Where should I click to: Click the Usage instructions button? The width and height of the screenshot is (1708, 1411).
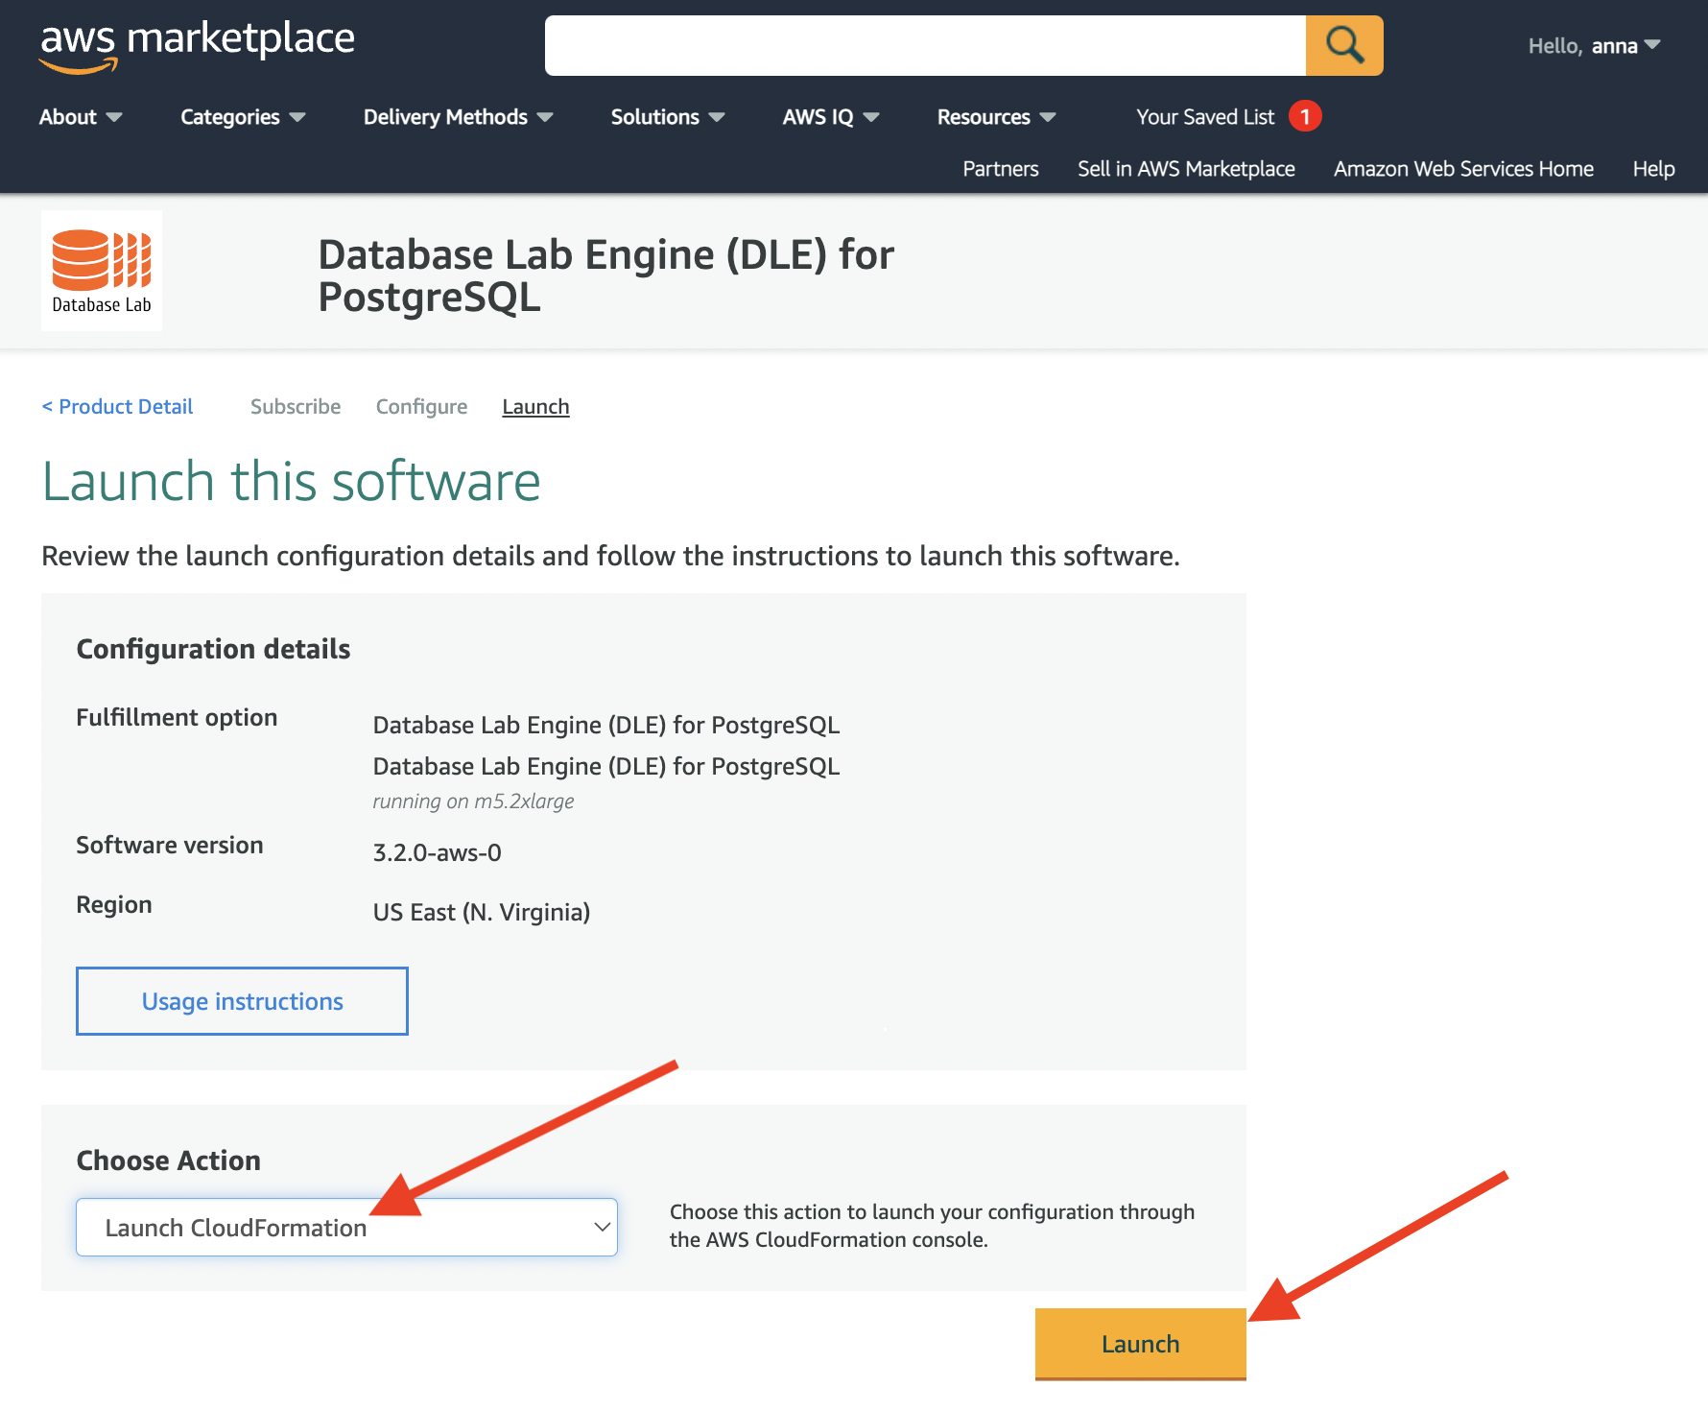pyautogui.click(x=242, y=1001)
